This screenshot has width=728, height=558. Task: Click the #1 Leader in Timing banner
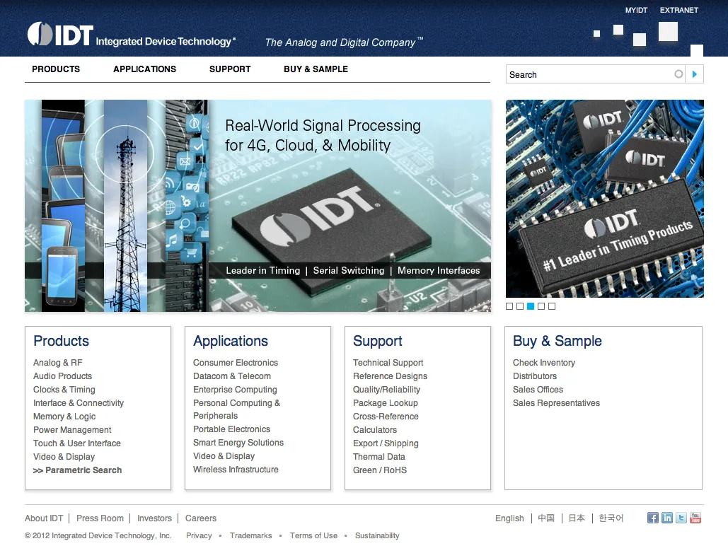(x=604, y=198)
